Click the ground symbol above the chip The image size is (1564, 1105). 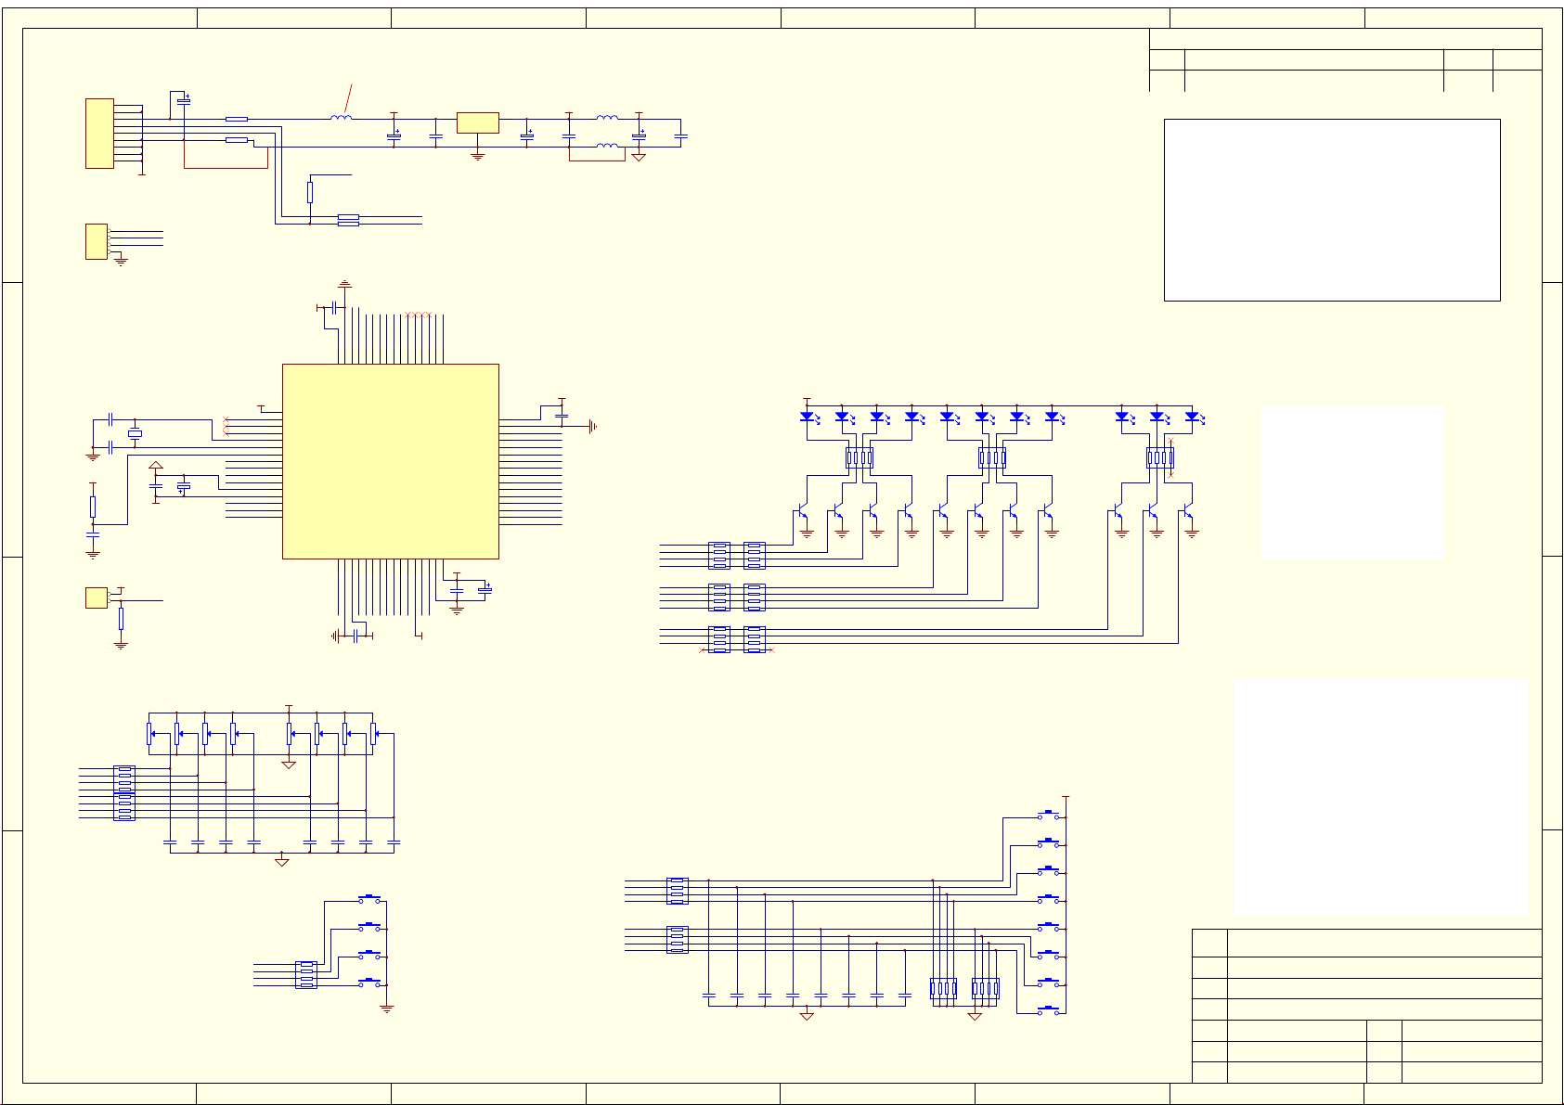coord(345,284)
